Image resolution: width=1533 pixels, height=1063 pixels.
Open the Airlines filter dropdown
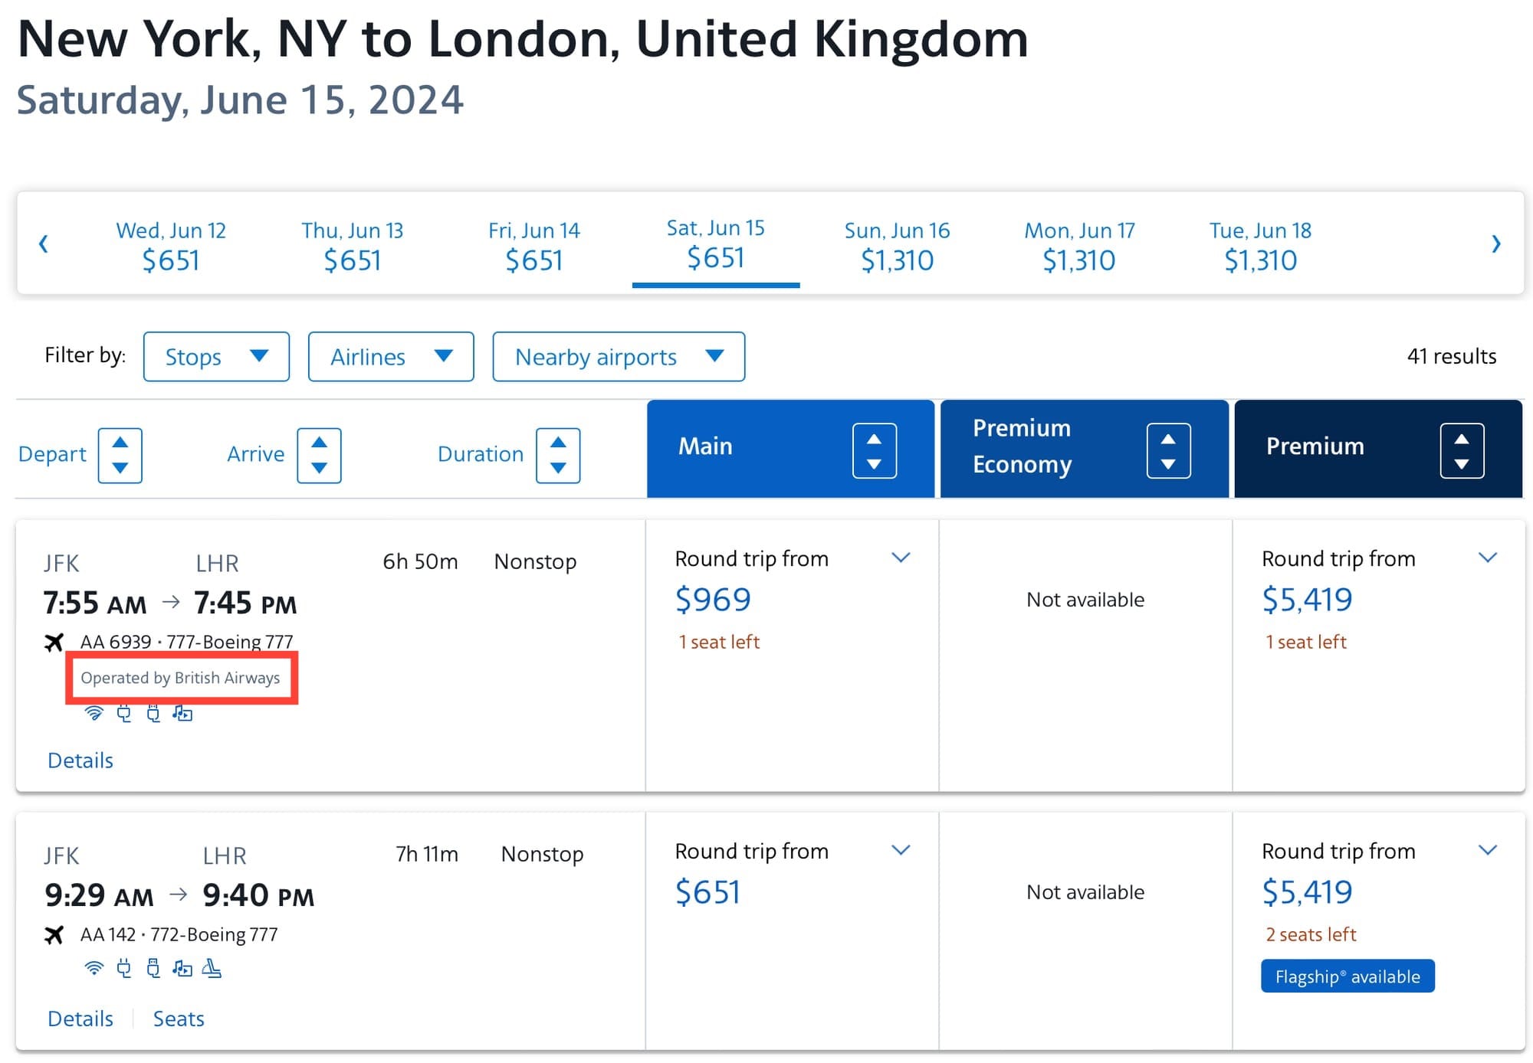[x=391, y=357]
